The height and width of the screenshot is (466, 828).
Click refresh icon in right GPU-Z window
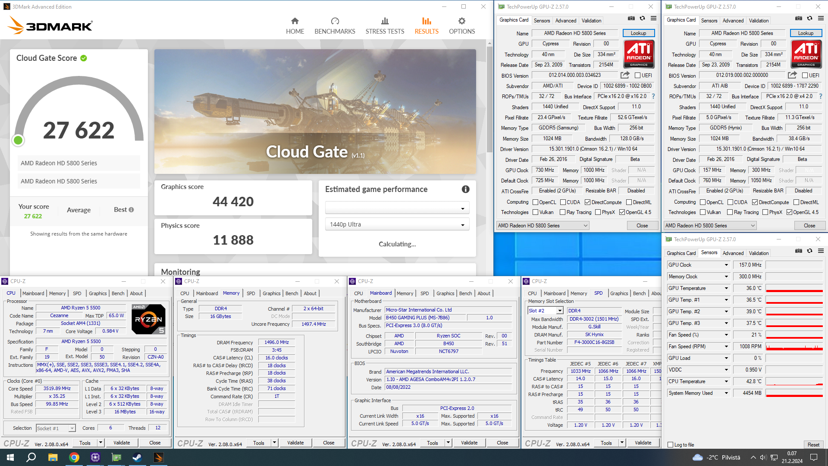(x=809, y=19)
